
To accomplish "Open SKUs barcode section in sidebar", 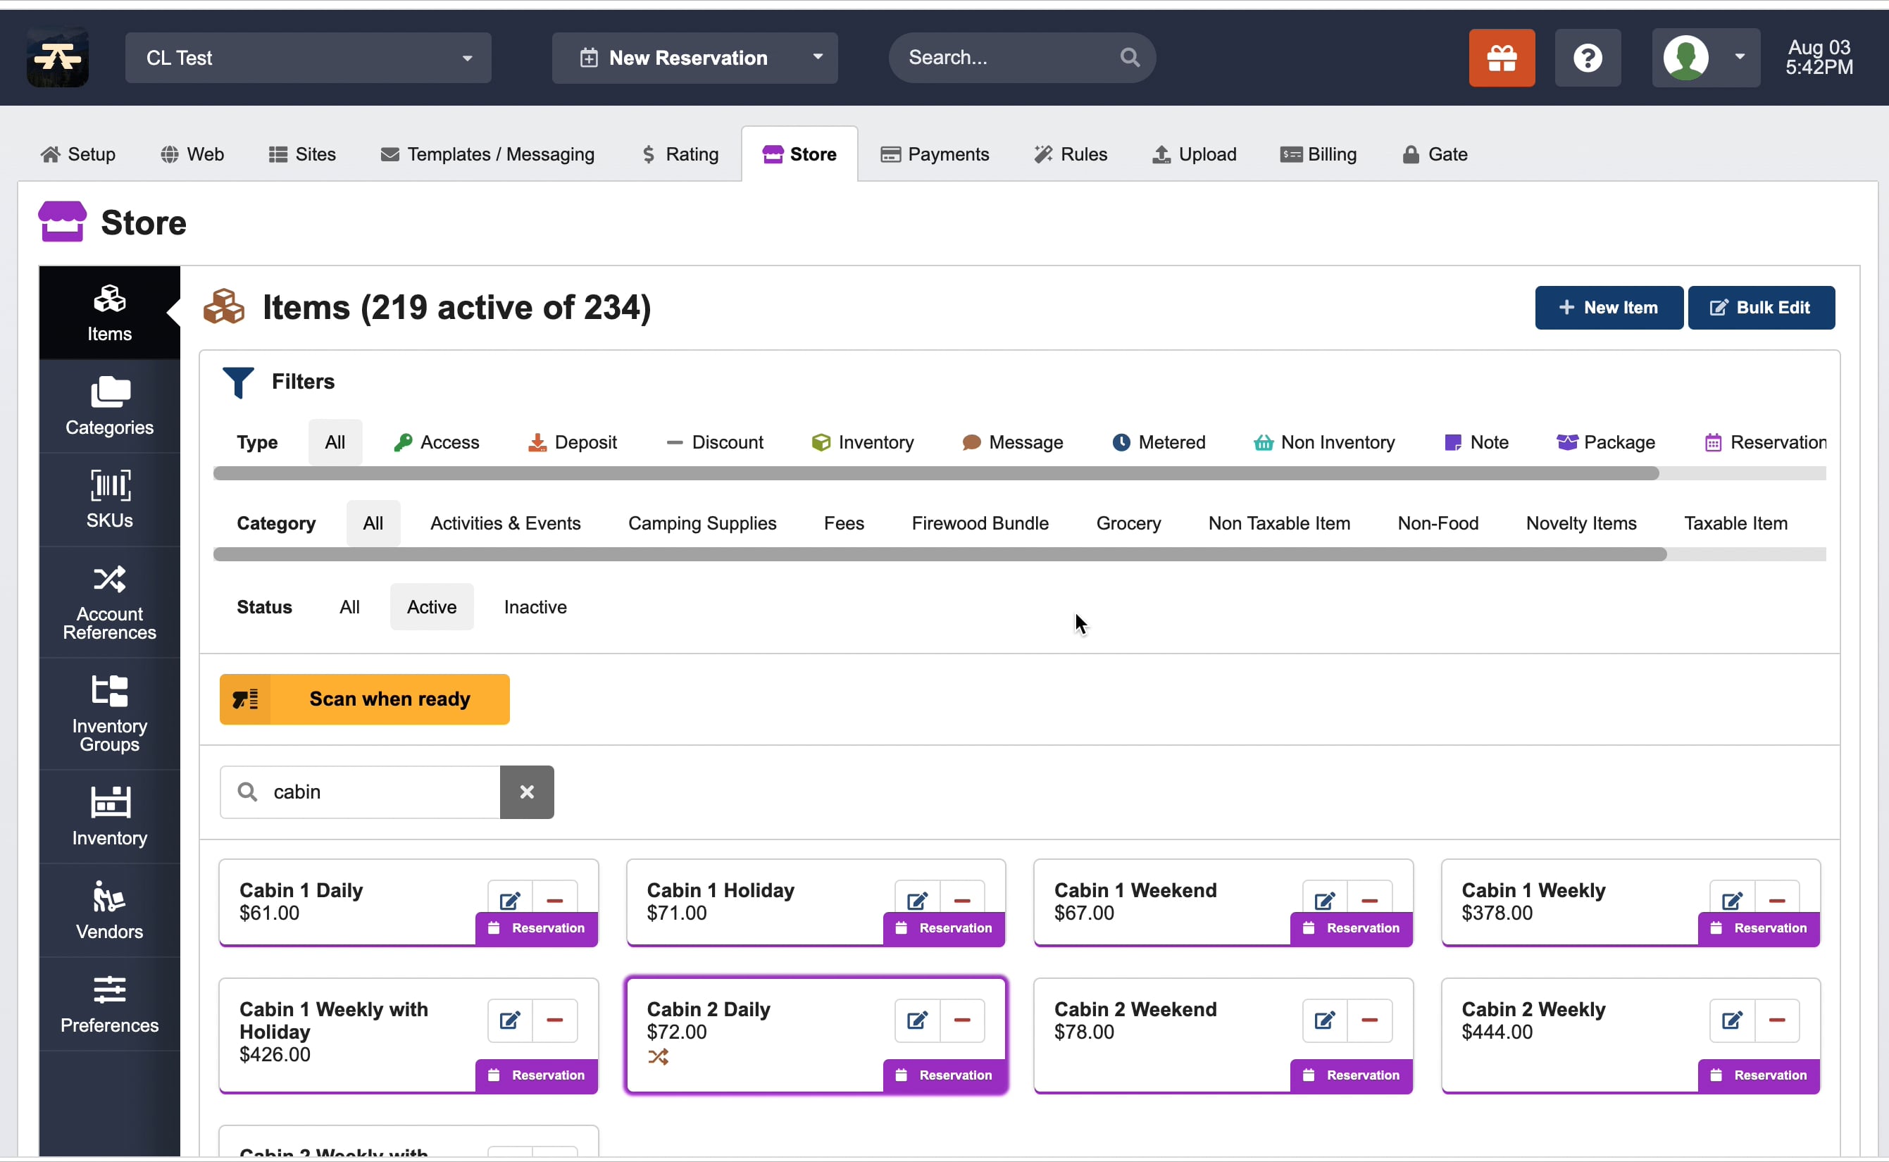I will pos(109,499).
